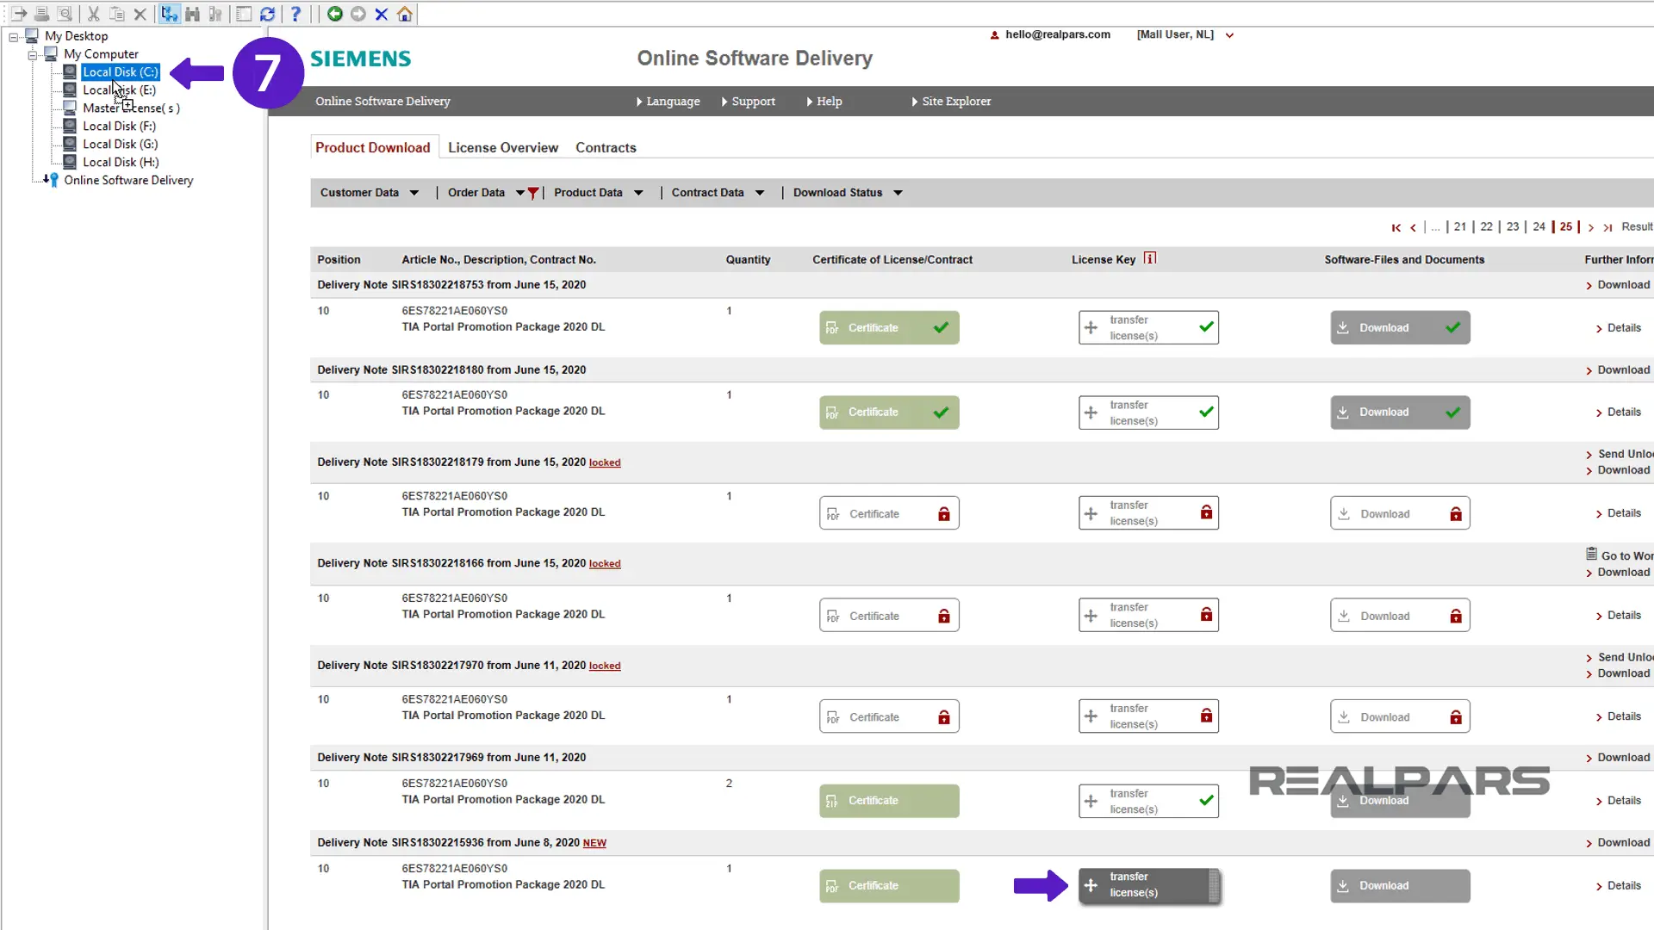The height and width of the screenshot is (930, 1654).
Task: Go to previous results page arrow
Action: tap(1413, 227)
